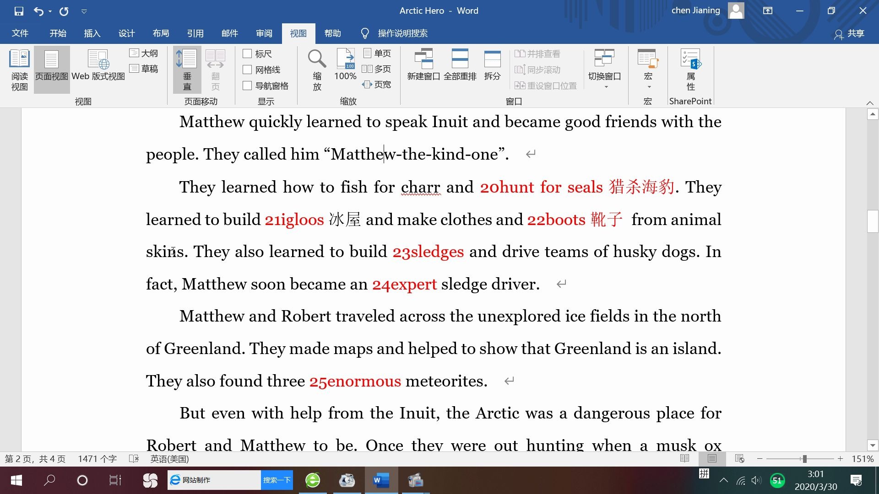This screenshot has width=879, height=494.
Task: Switch to Print Layout in status bar
Action: click(x=712, y=459)
